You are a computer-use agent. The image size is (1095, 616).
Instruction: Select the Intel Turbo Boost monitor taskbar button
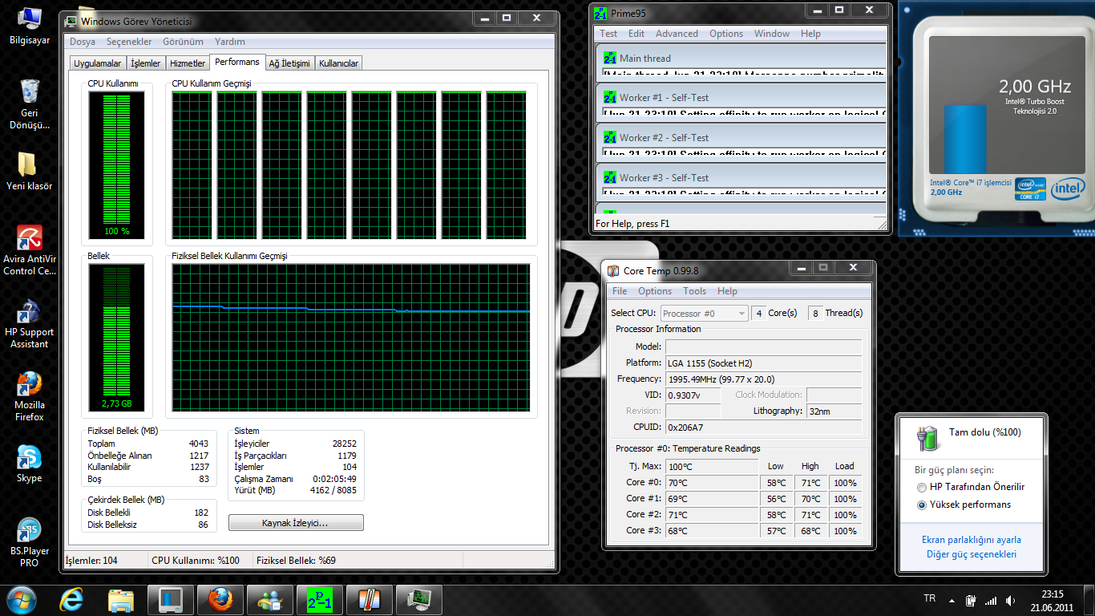171,599
